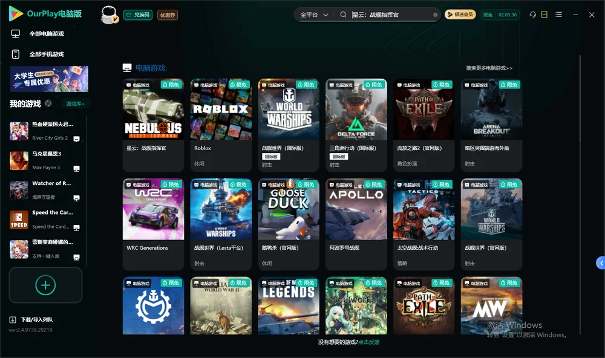Click the add game plus button
This screenshot has height=358, width=605.
45,285
